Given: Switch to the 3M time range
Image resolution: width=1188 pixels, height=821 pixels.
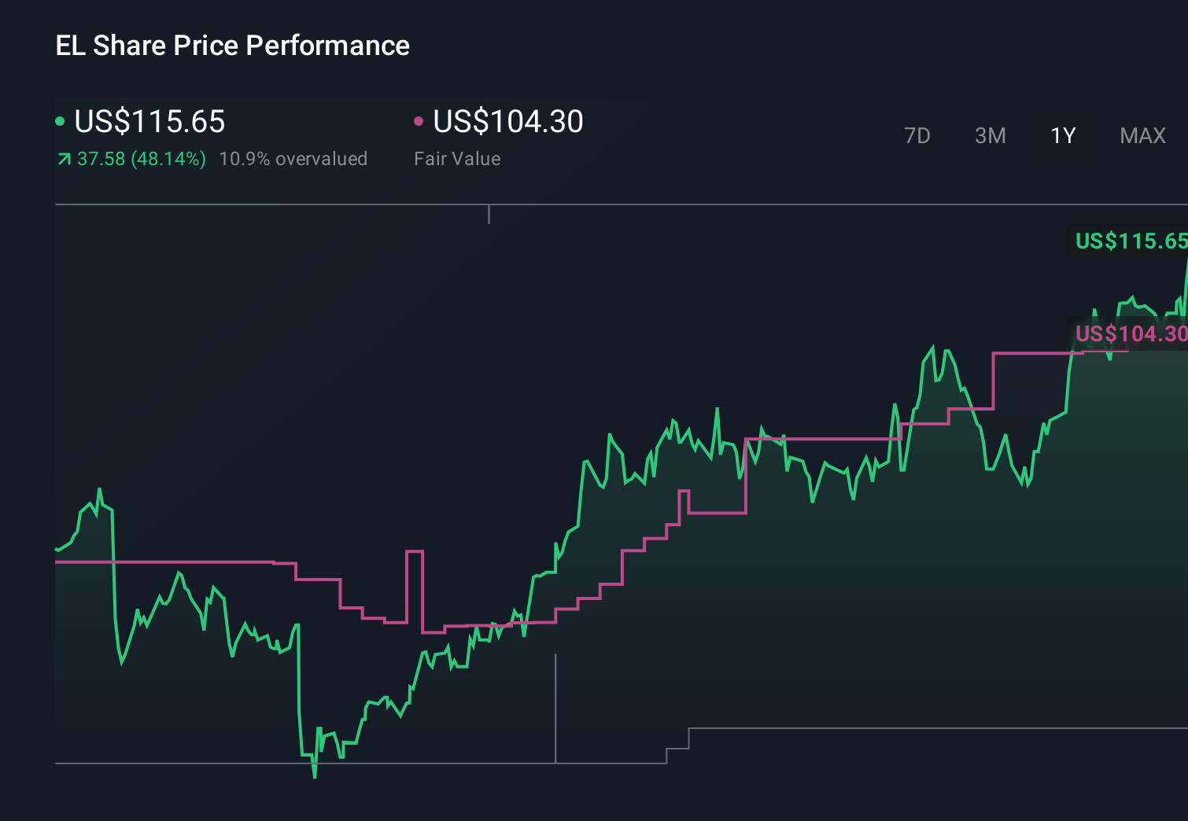Looking at the screenshot, I should [990, 135].
